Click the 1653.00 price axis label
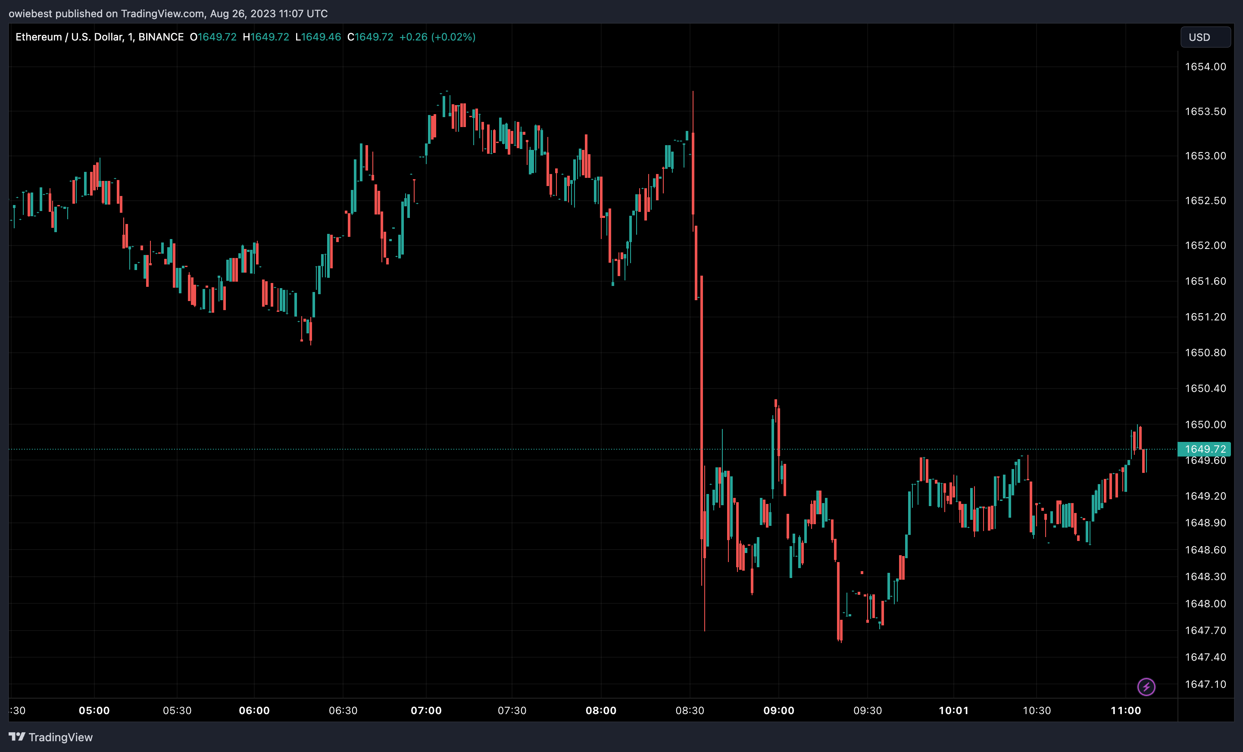Viewport: 1243px width, 752px height. [1205, 156]
